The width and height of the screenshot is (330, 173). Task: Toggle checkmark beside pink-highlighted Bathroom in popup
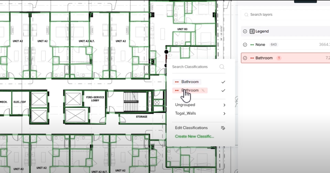tap(223, 91)
